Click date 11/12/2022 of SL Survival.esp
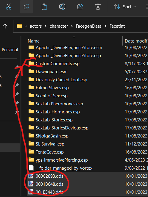This screenshot has height=197, width=148. [136, 144]
